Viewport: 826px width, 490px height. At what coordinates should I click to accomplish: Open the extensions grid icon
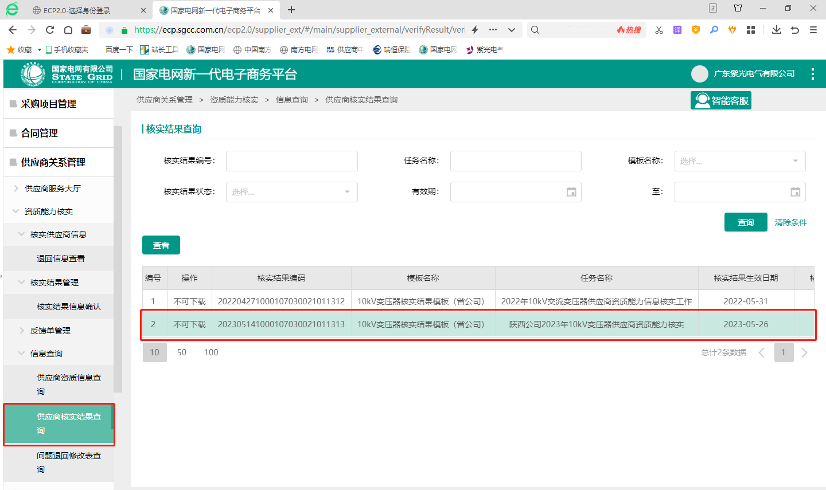(751, 29)
